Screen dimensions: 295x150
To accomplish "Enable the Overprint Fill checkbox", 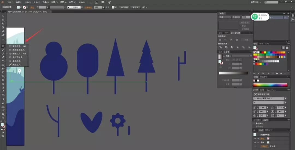I will click(x=255, y=123).
